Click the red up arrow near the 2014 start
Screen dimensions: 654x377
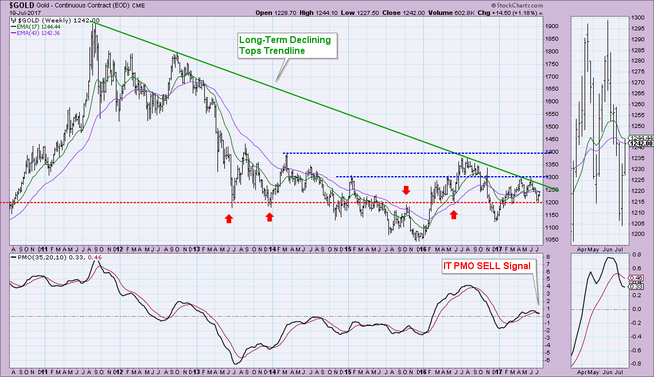click(x=270, y=216)
